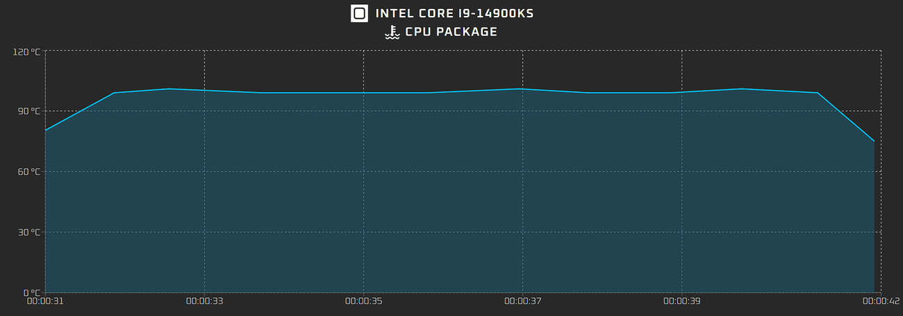Click the CPU Package label
Viewport: 903px width, 316px height.
point(451,32)
